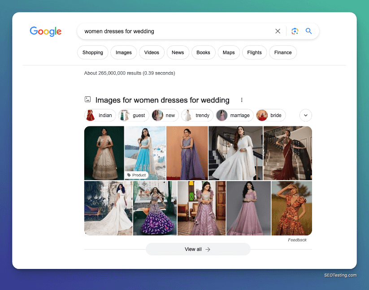
Task: Open three-dot menu beside Images heading
Action: point(242,100)
